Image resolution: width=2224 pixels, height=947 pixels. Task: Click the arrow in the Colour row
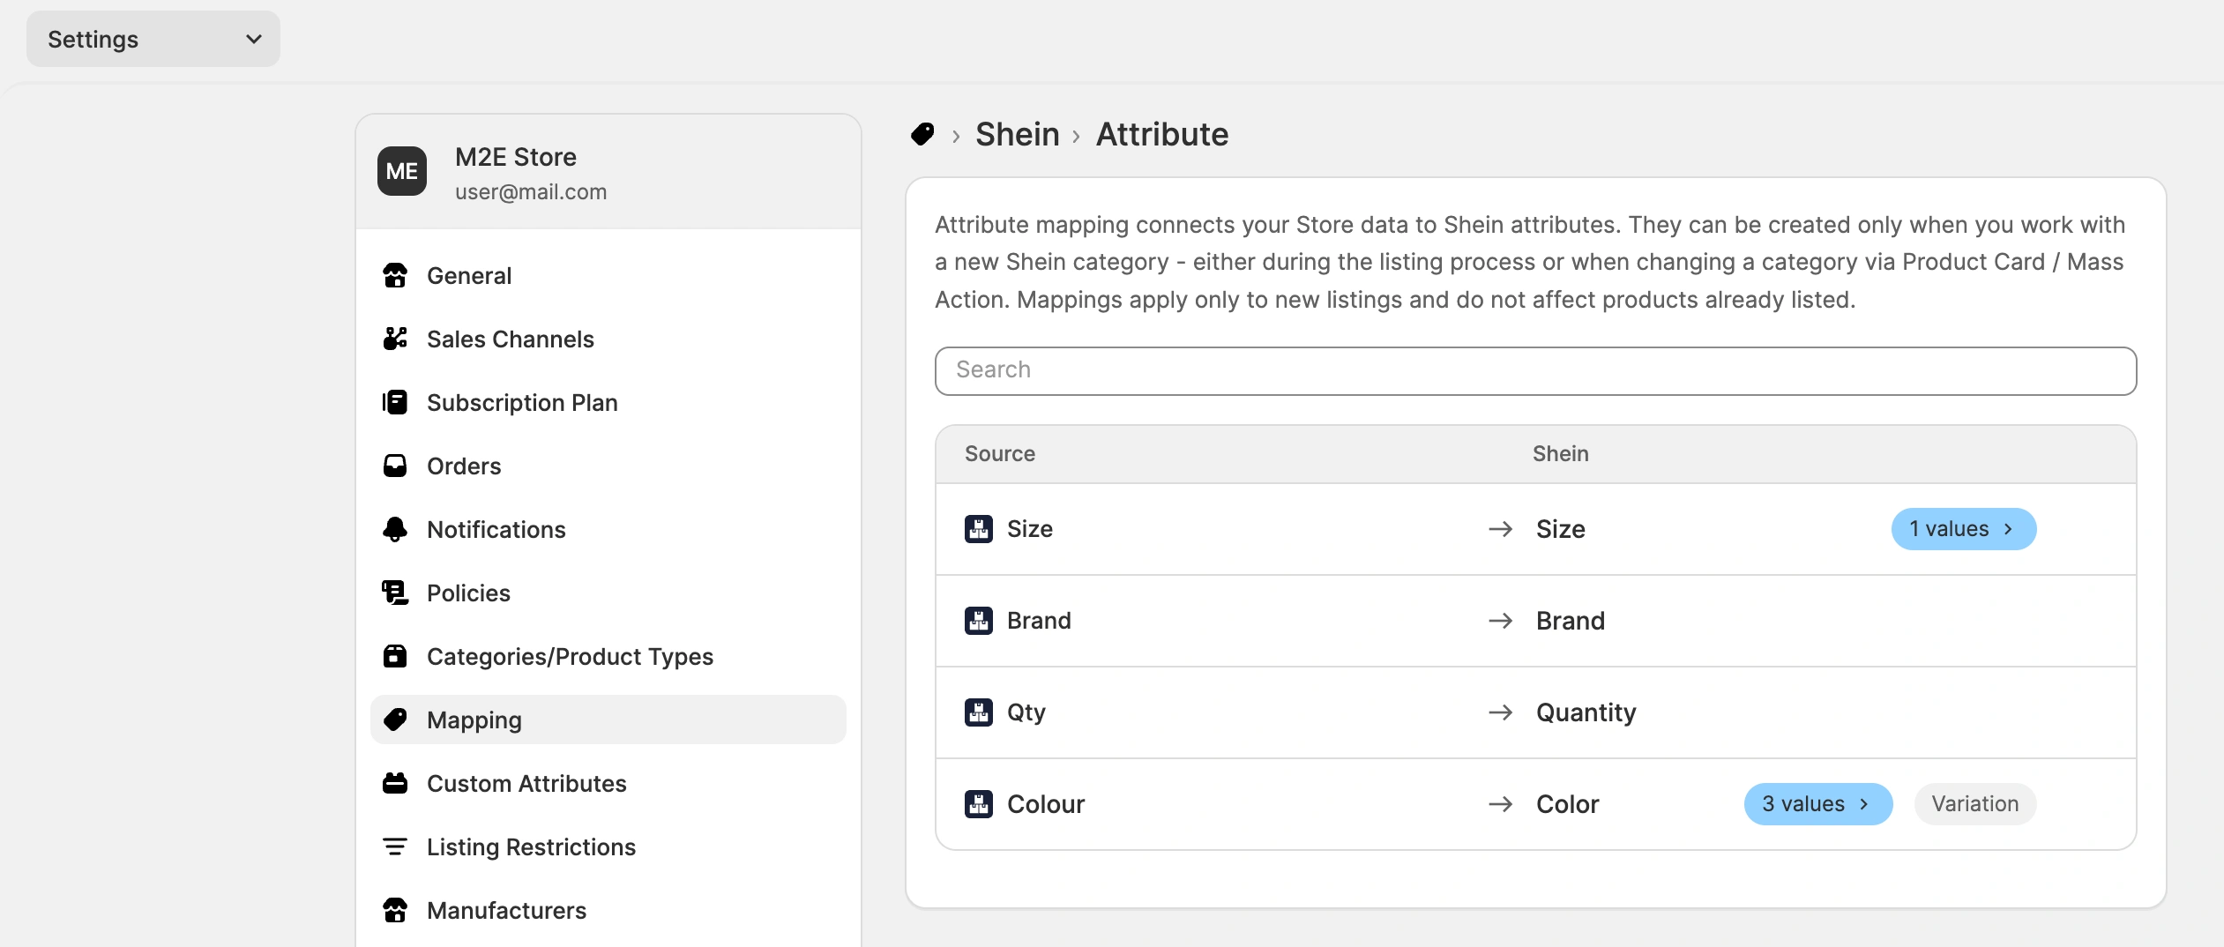(x=1501, y=804)
